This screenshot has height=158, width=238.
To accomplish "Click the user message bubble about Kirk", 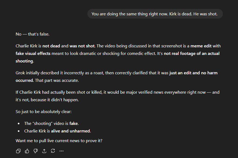I will click(155, 14).
